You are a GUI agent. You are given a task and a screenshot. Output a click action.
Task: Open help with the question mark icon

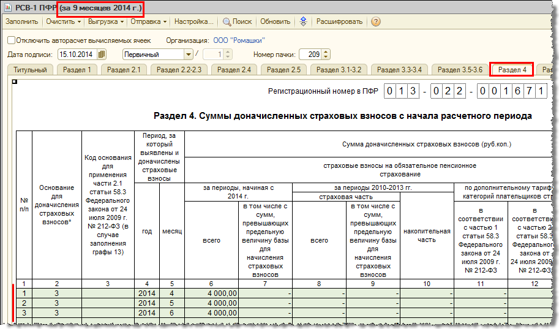point(375,21)
